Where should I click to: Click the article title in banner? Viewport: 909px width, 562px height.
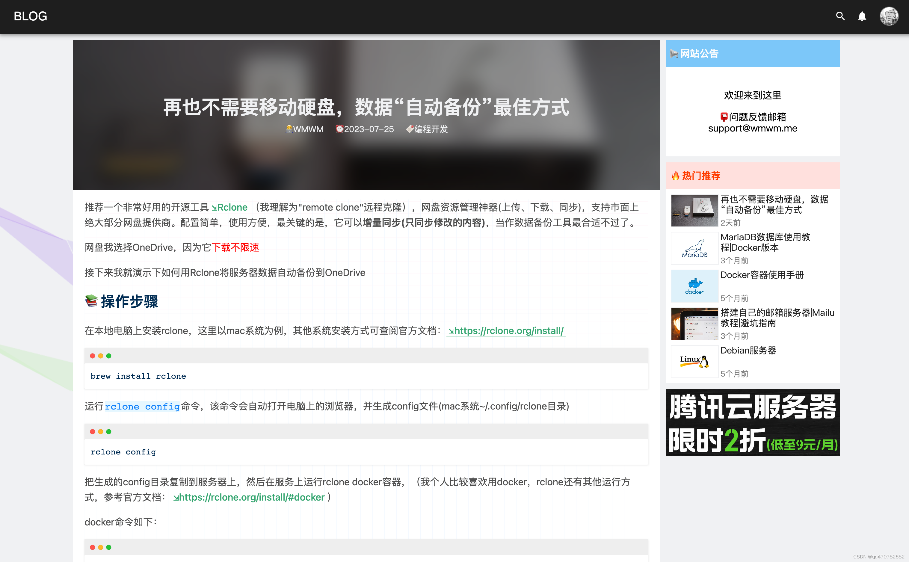tap(366, 107)
